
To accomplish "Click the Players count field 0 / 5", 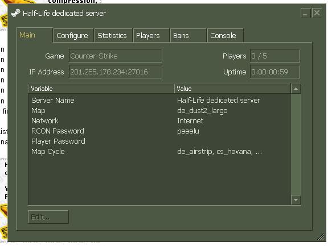I will point(275,56).
